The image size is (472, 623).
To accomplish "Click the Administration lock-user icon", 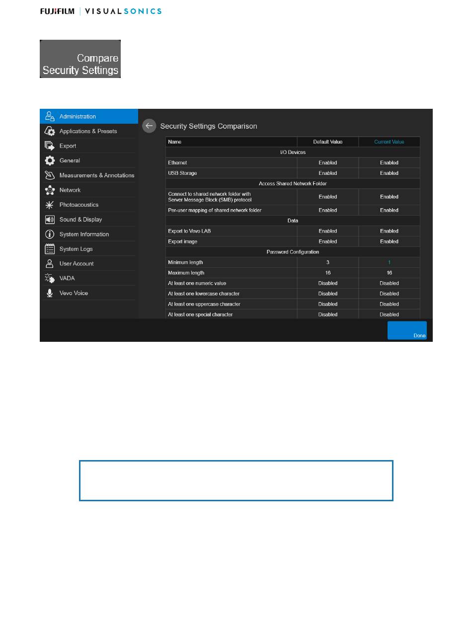I will tap(50, 116).
